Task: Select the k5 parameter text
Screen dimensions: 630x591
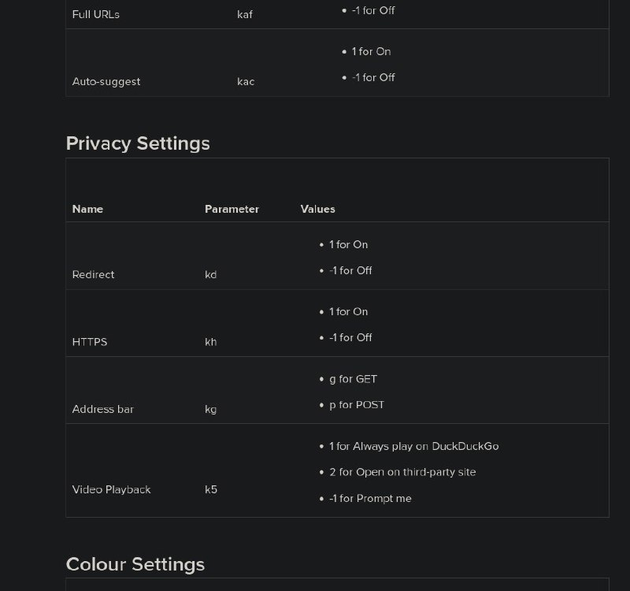Action: pyautogui.click(x=211, y=490)
